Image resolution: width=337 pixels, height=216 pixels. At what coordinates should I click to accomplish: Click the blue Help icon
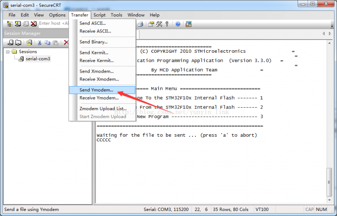[x=178, y=24]
